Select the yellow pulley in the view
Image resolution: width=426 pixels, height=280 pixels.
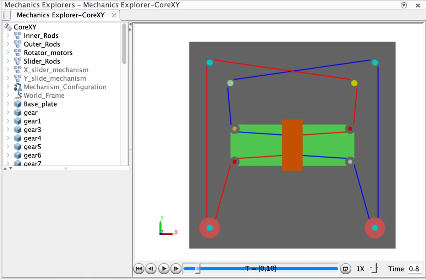tap(354, 83)
